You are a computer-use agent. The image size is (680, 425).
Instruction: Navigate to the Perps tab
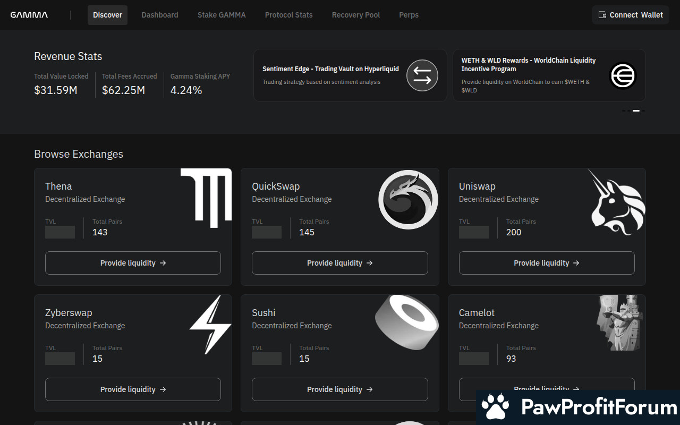pos(409,15)
